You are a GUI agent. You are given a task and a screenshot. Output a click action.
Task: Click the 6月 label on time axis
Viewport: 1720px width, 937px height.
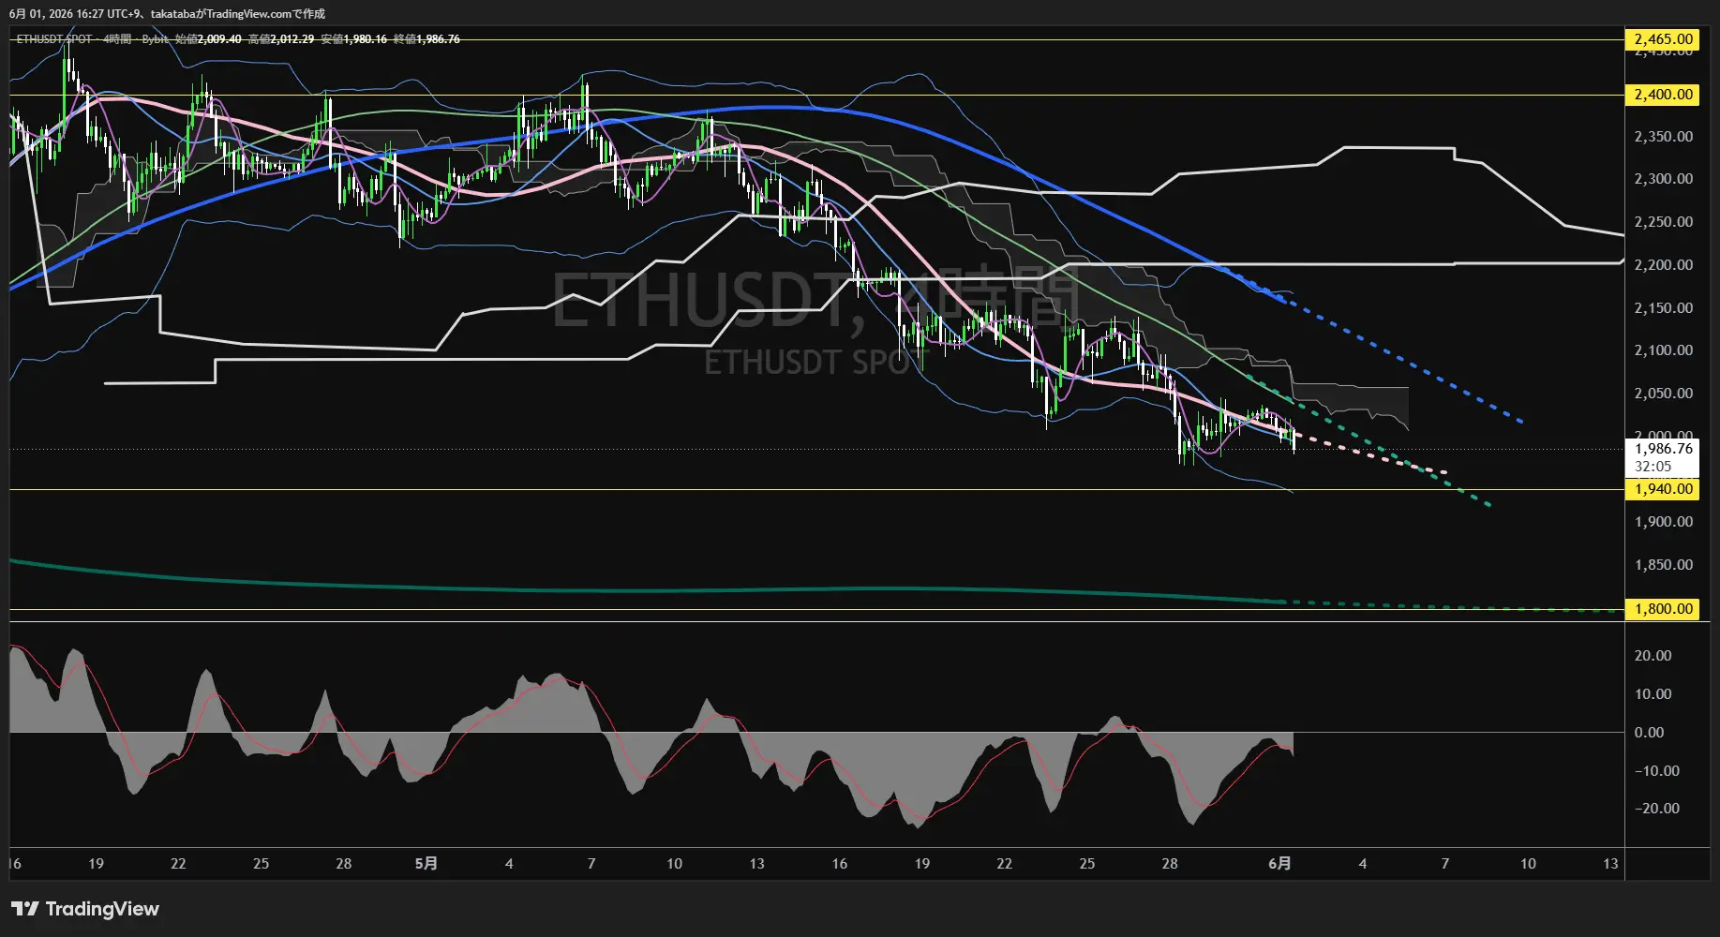click(x=1279, y=864)
